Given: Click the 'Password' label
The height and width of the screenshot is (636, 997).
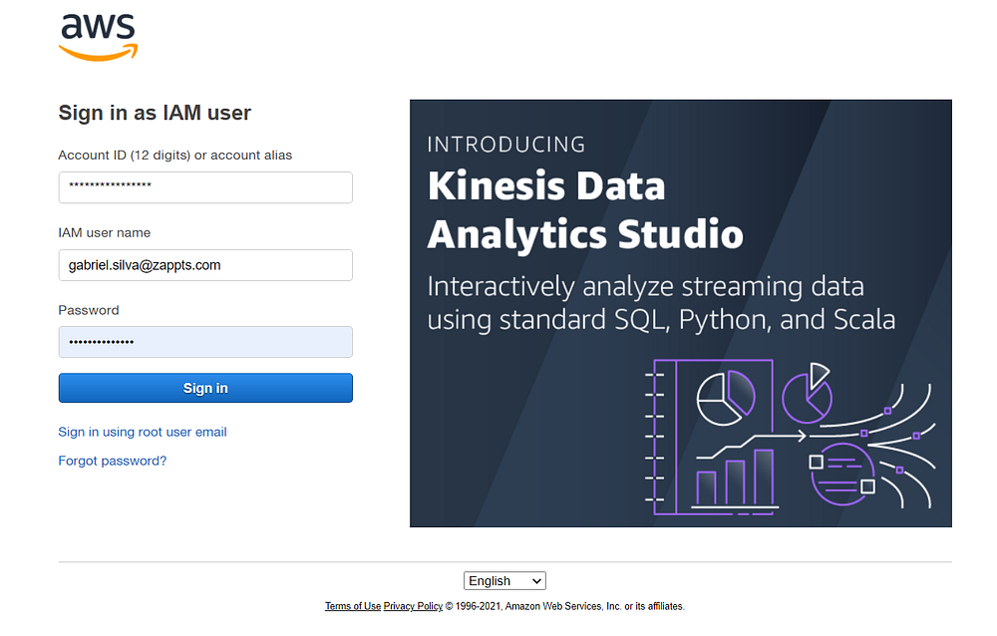Looking at the screenshot, I should (x=89, y=310).
